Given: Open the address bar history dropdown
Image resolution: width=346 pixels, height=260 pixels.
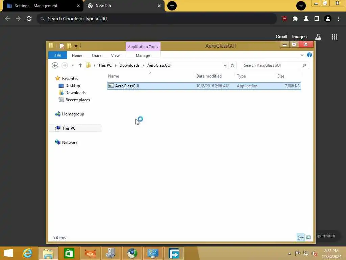Looking at the screenshot, I should [x=225, y=65].
